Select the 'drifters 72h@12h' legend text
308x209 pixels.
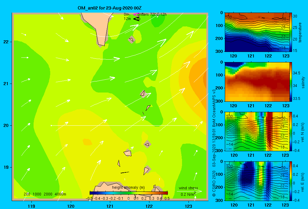pyautogui.click(x=152, y=14)
